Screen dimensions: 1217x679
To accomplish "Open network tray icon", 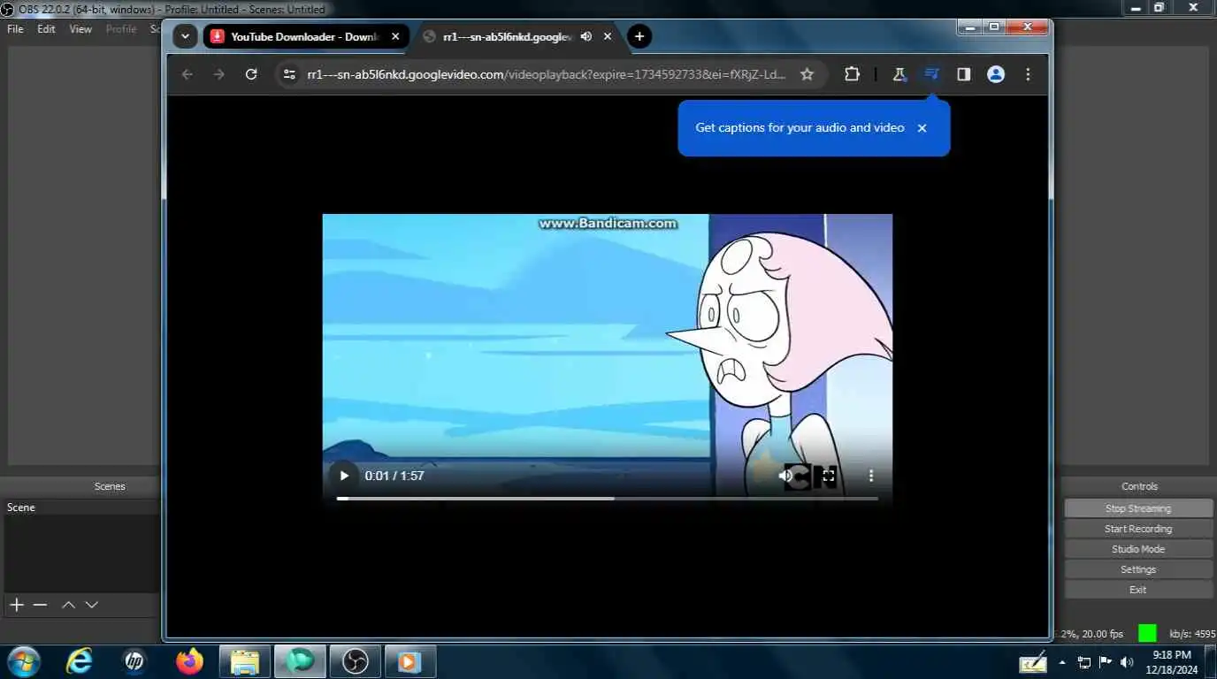I will point(1083,661).
